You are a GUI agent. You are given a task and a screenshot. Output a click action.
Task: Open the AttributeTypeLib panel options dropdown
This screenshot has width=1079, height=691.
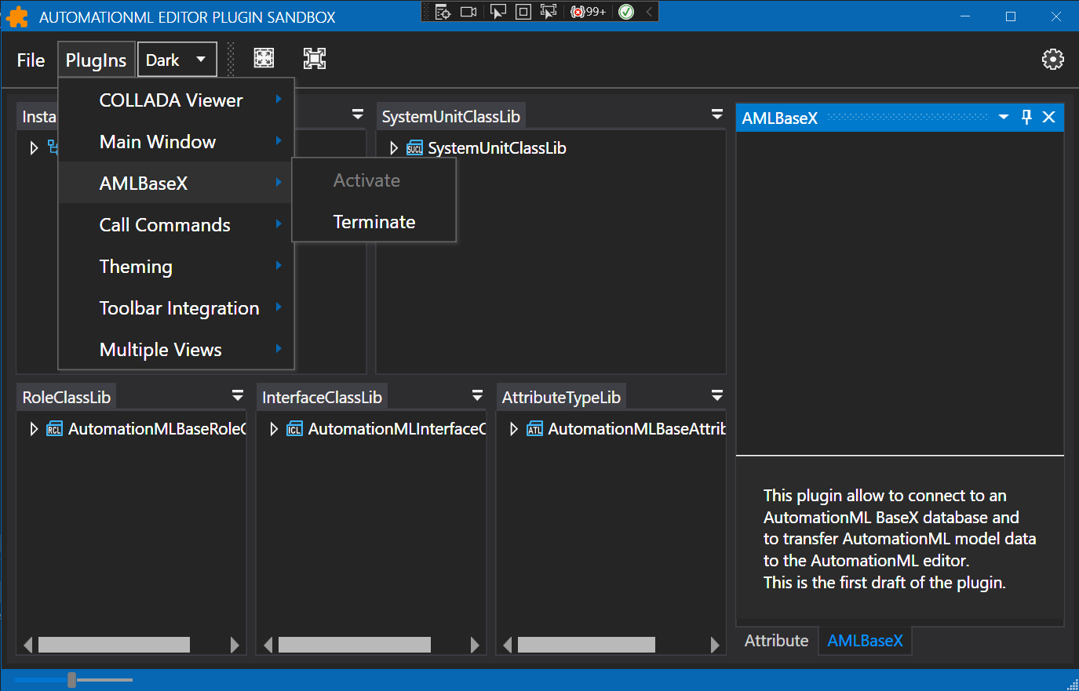717,395
